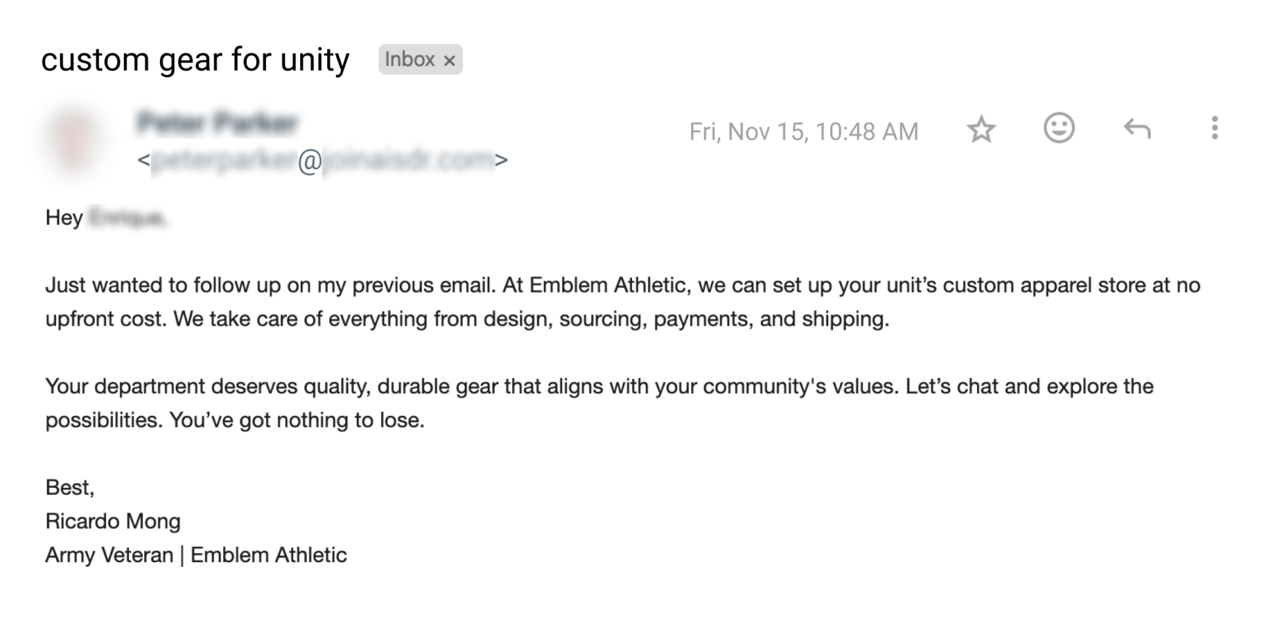Viewport: 1264px width, 630px height.
Task: Click the sender's blurred display name
Action: (x=218, y=123)
